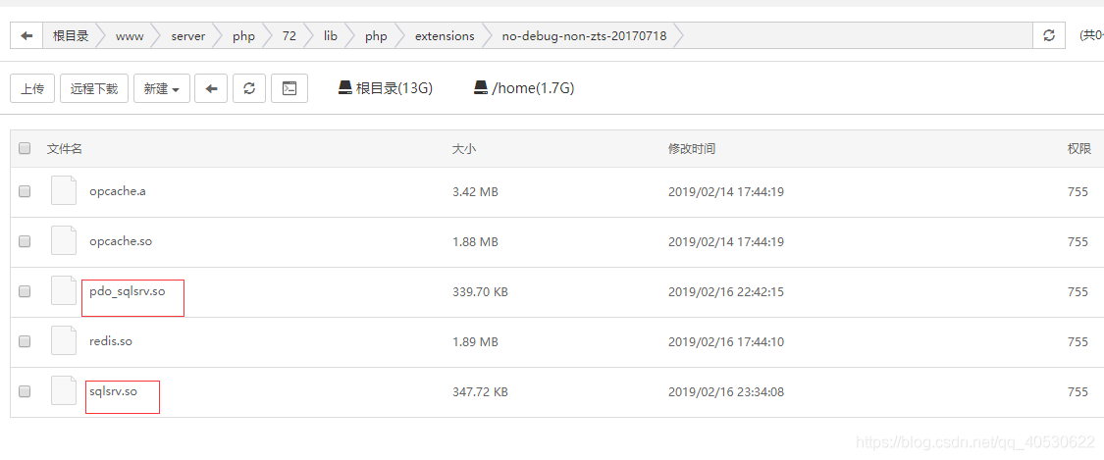Click the 755 permission for redis.so
1104x460 pixels.
1078,342
